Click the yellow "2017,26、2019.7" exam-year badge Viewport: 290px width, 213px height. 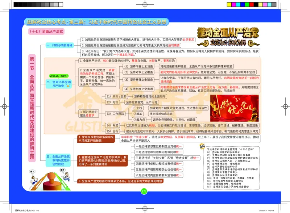[x=58, y=75]
